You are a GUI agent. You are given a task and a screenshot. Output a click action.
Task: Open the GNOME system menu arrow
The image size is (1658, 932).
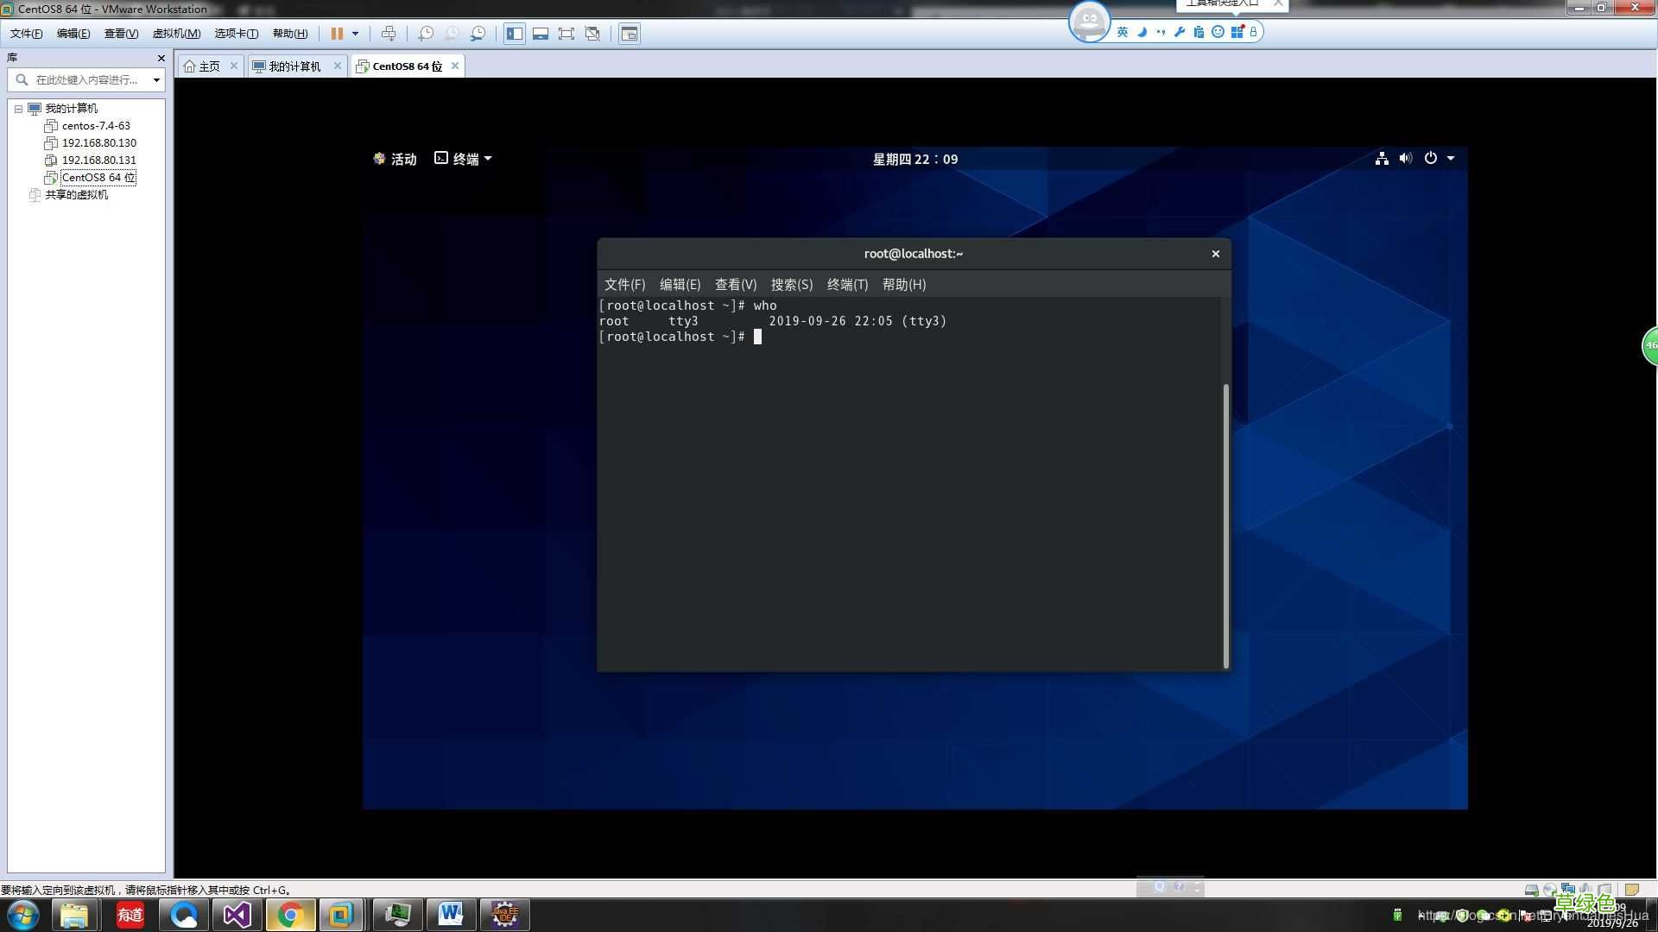click(1451, 158)
